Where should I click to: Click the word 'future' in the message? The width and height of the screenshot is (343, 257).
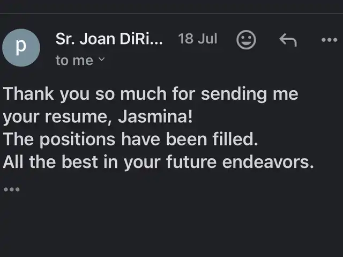coord(191,162)
